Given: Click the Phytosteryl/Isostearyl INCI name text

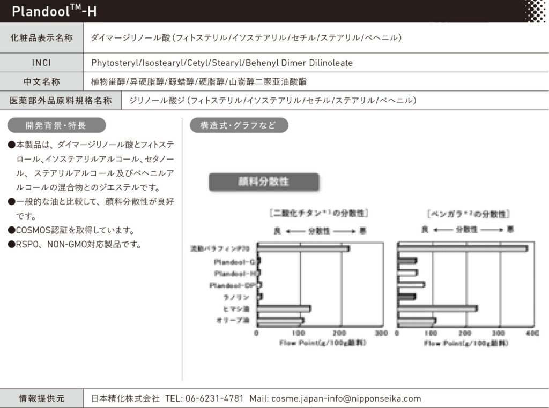Looking at the screenshot, I should pos(221,63).
